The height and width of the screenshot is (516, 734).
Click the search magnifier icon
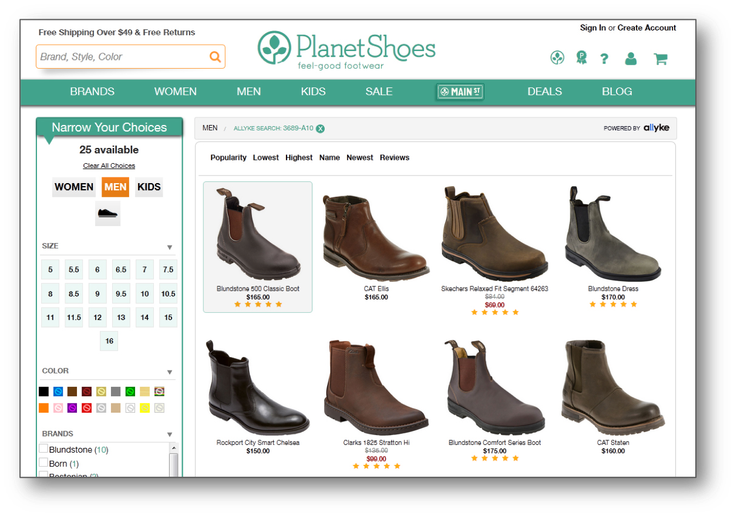click(x=216, y=57)
